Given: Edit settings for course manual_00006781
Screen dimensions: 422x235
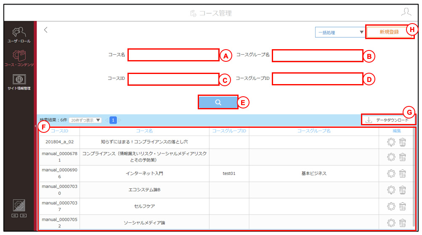Looking at the screenshot, I should pyautogui.click(x=391, y=157).
